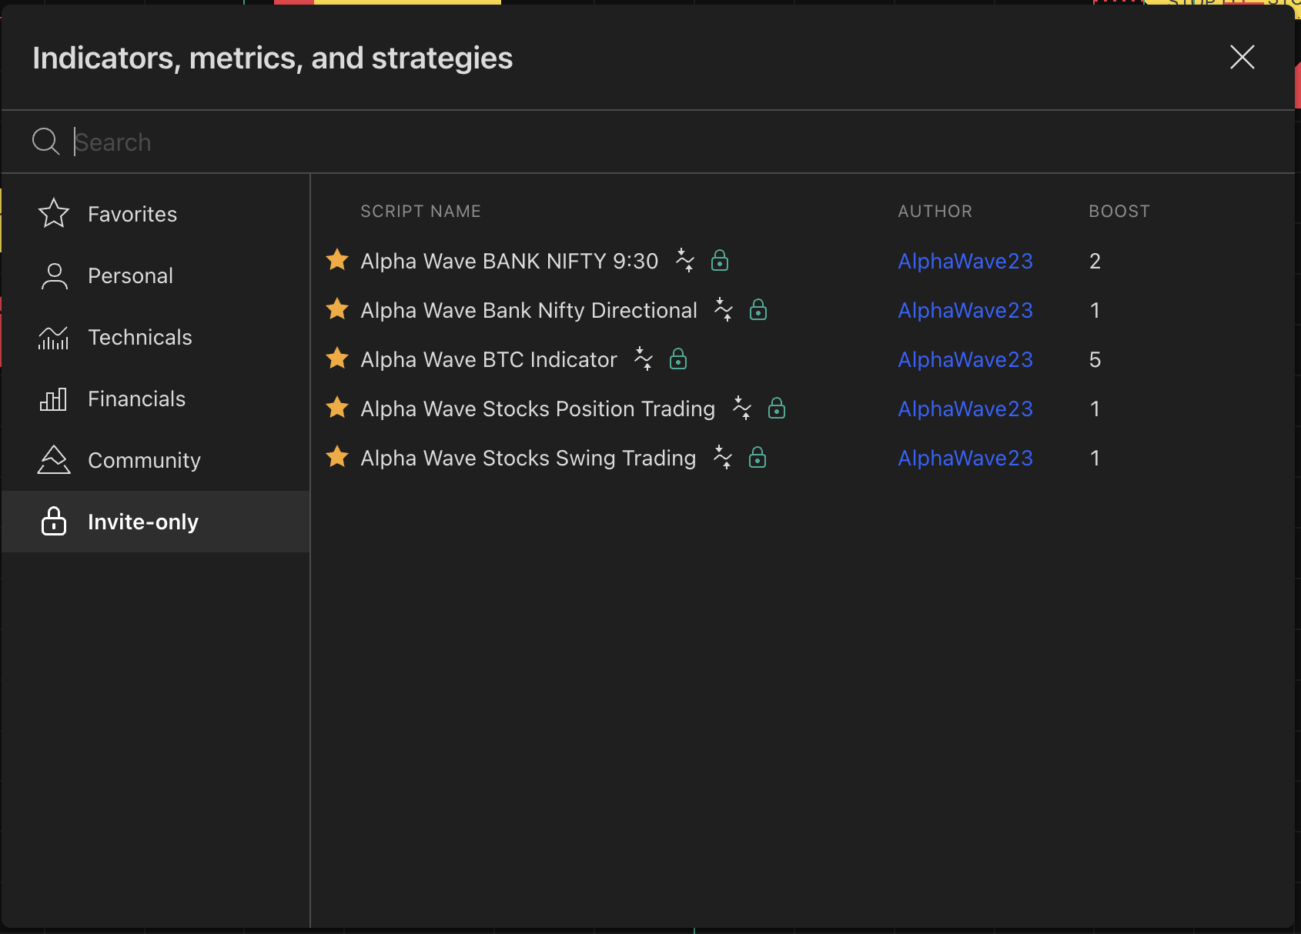Click lock icon beside Alpha Wave Stocks Swing Trading
Image resolution: width=1301 pixels, height=934 pixels.
(758, 458)
